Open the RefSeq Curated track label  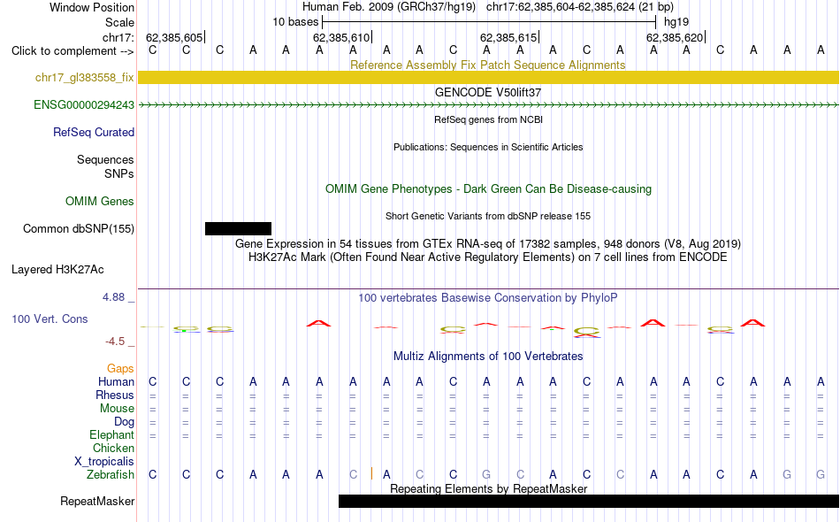point(94,133)
